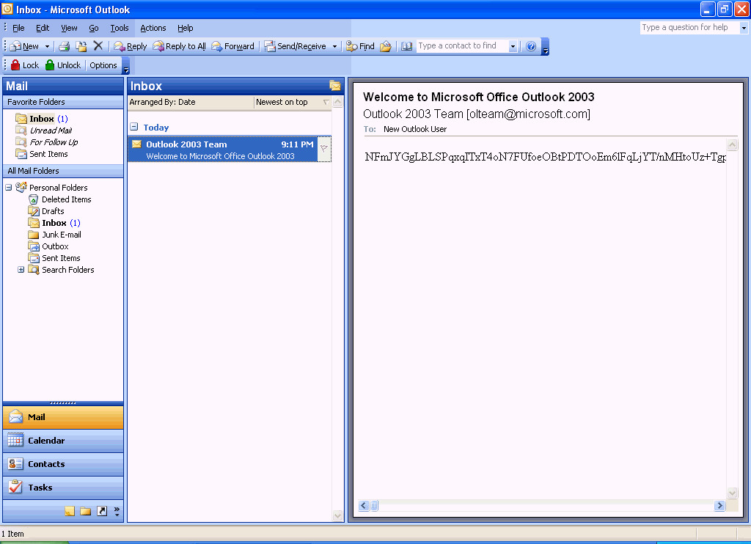The image size is (751, 544).
Task: Open the File menu
Action: tap(18, 28)
